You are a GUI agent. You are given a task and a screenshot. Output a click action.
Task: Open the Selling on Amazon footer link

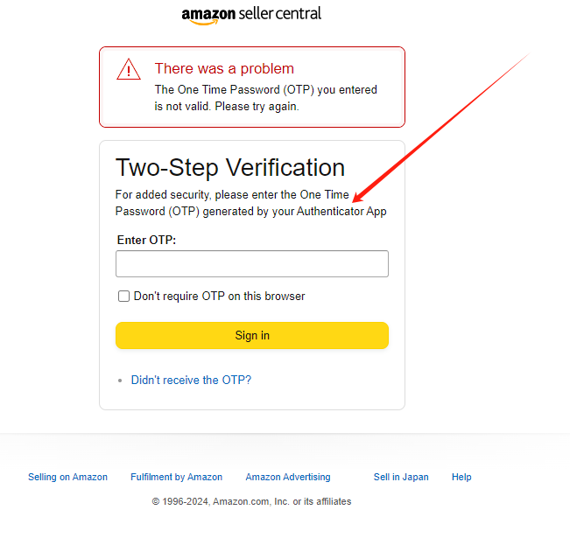pyautogui.click(x=67, y=477)
